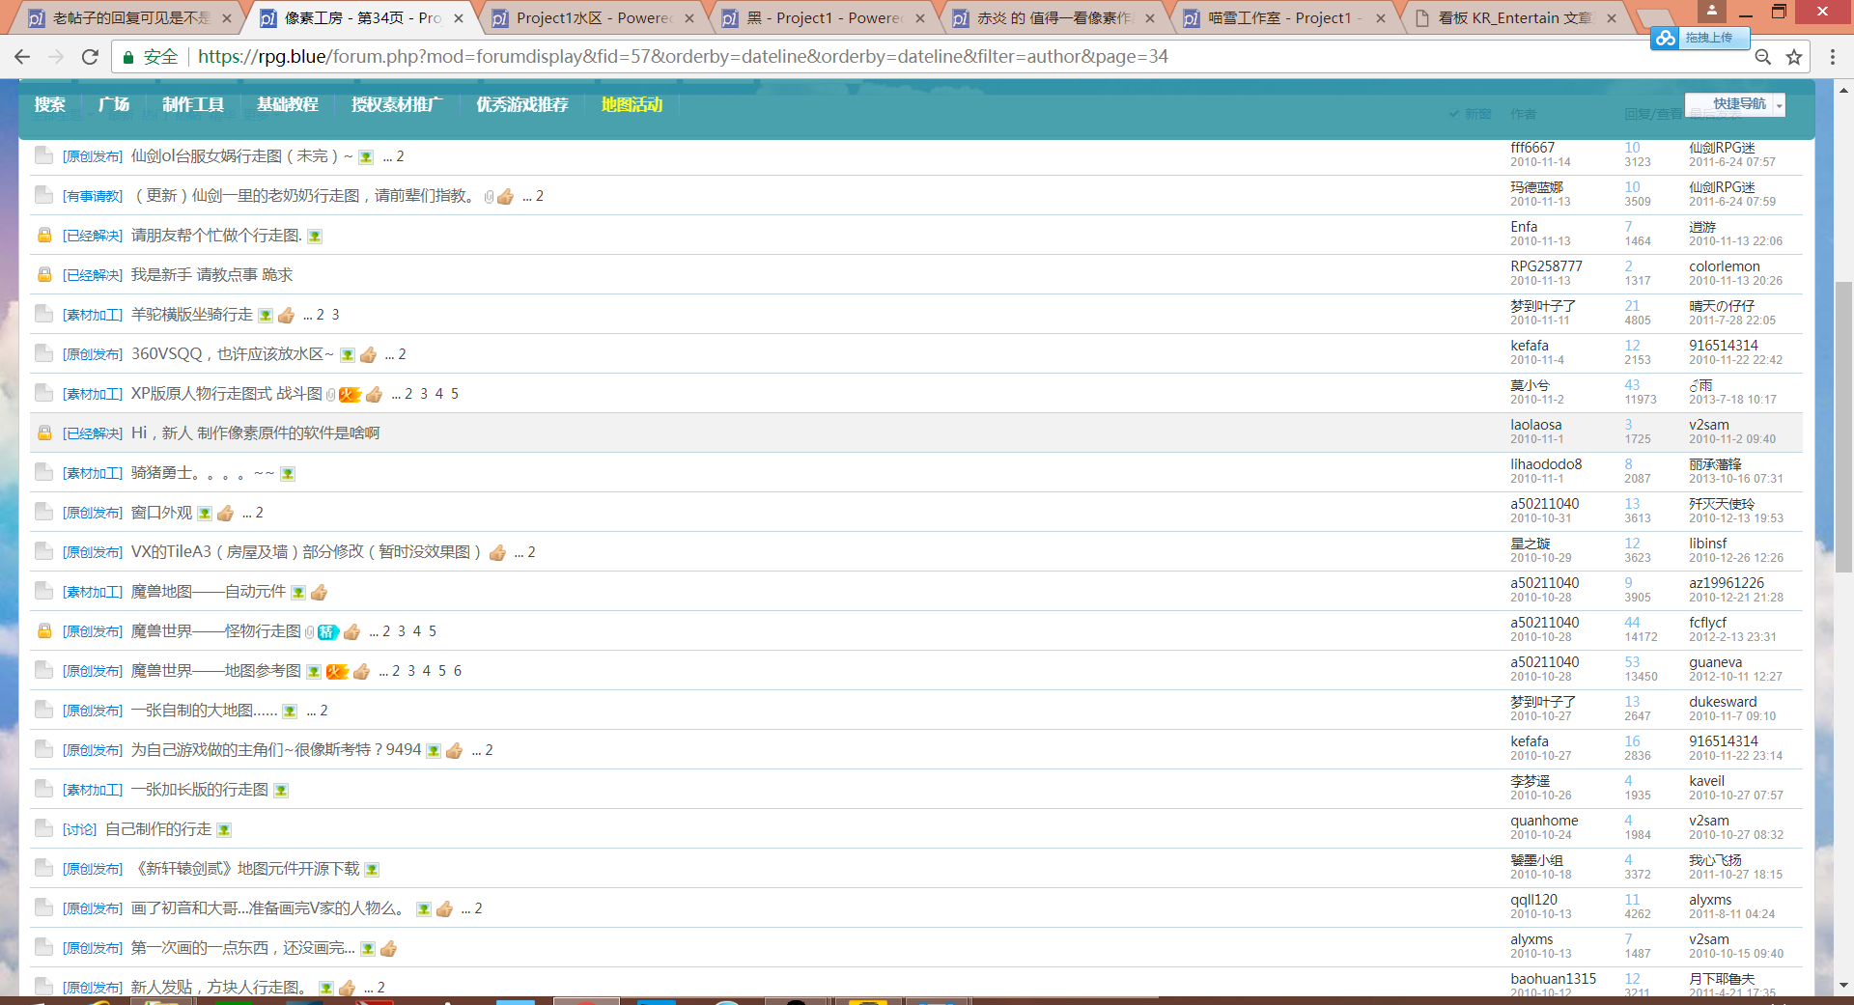
Task: Click last reply time 2010-11-13 22:06
Action: [1735, 241]
